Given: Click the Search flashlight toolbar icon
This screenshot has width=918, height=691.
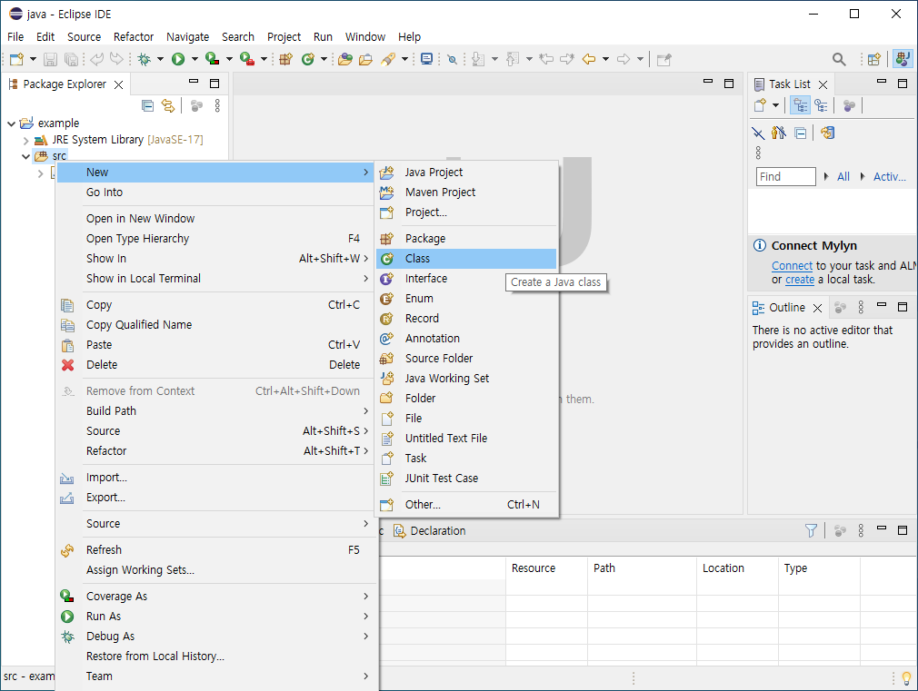Looking at the screenshot, I should [x=388, y=59].
